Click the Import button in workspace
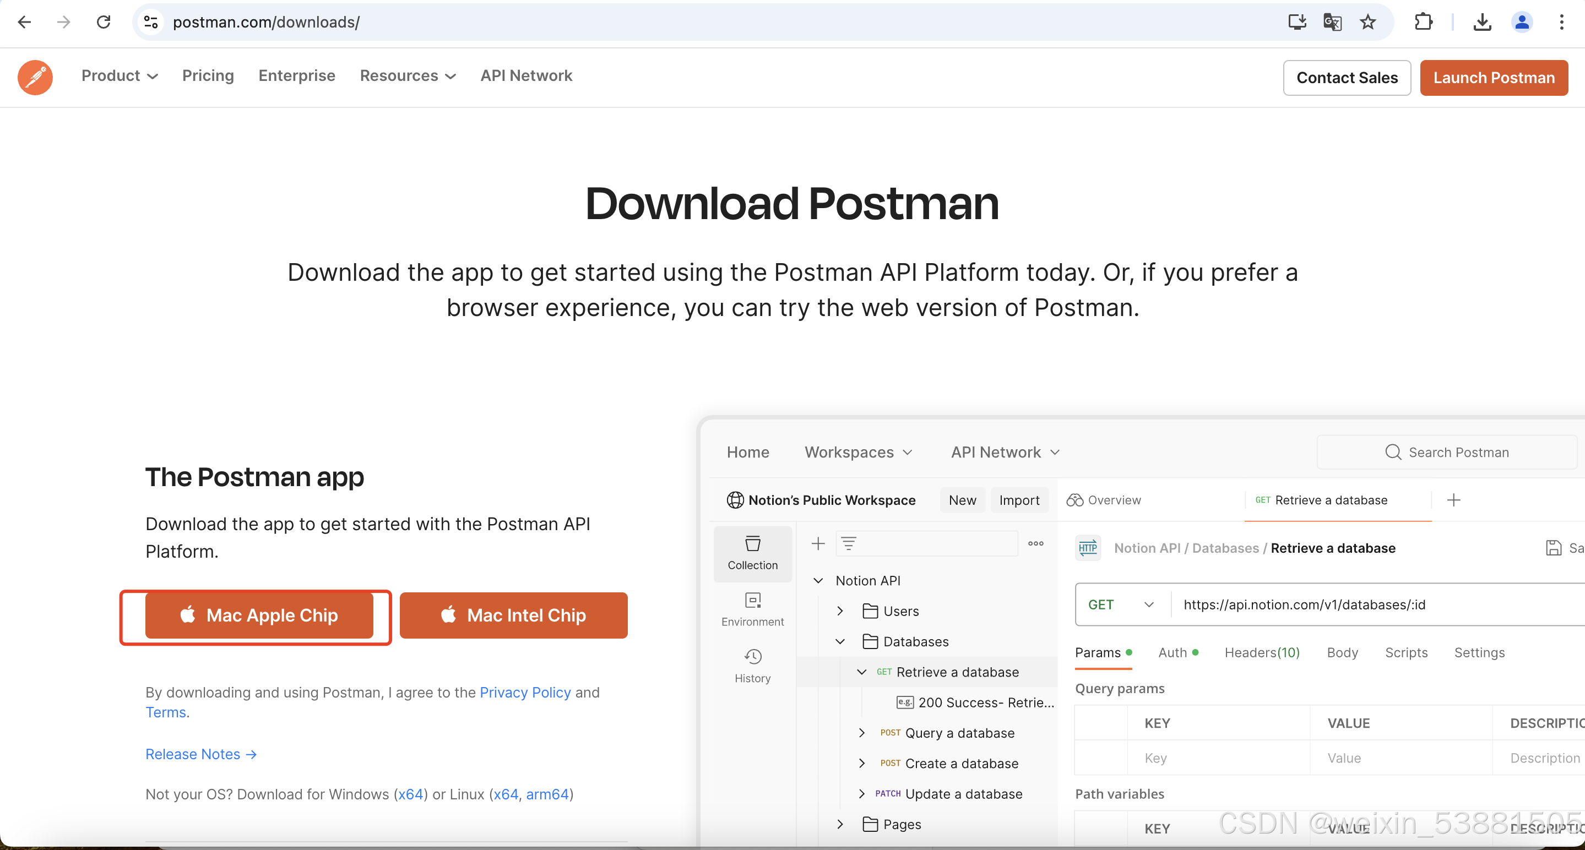Screen dimensions: 1585x850 (1019, 500)
